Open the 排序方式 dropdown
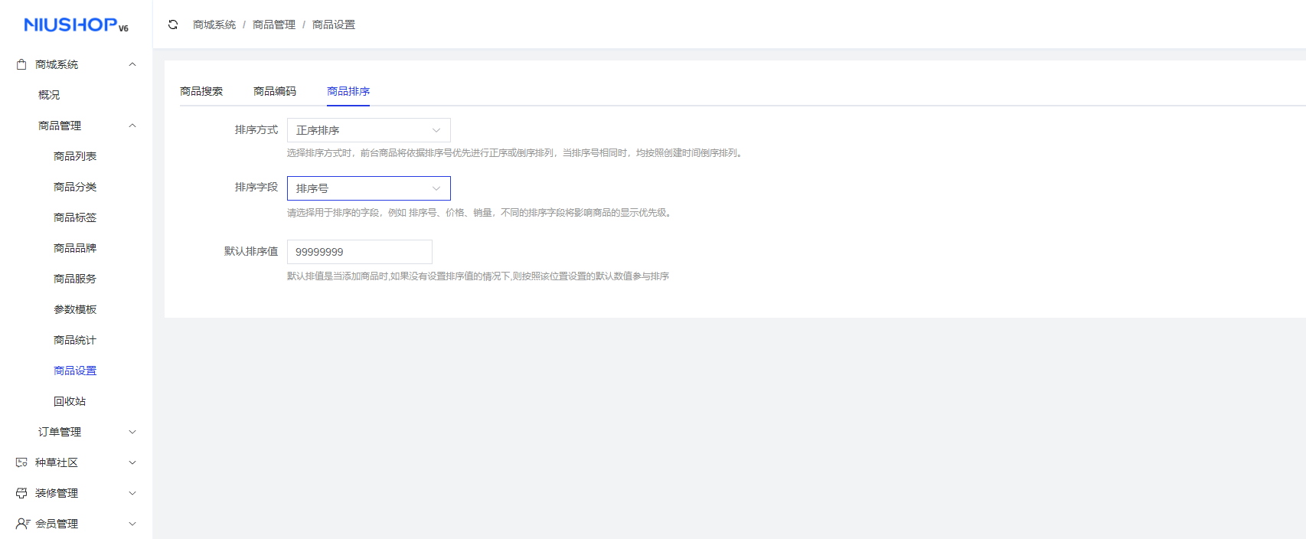Screen dimensions: 1306x539 [368, 130]
